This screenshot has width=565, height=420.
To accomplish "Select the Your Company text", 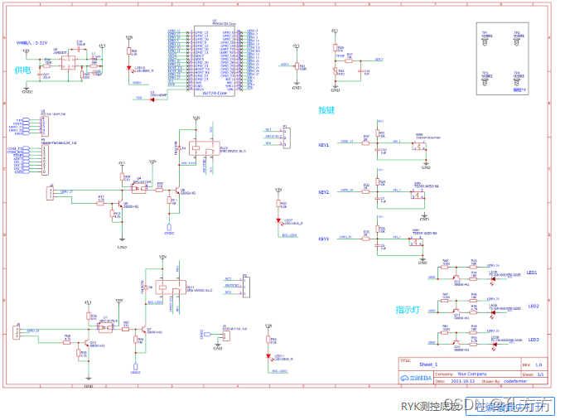I will [472, 374].
